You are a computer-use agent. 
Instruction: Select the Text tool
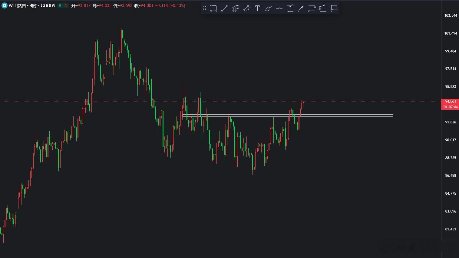click(257, 8)
